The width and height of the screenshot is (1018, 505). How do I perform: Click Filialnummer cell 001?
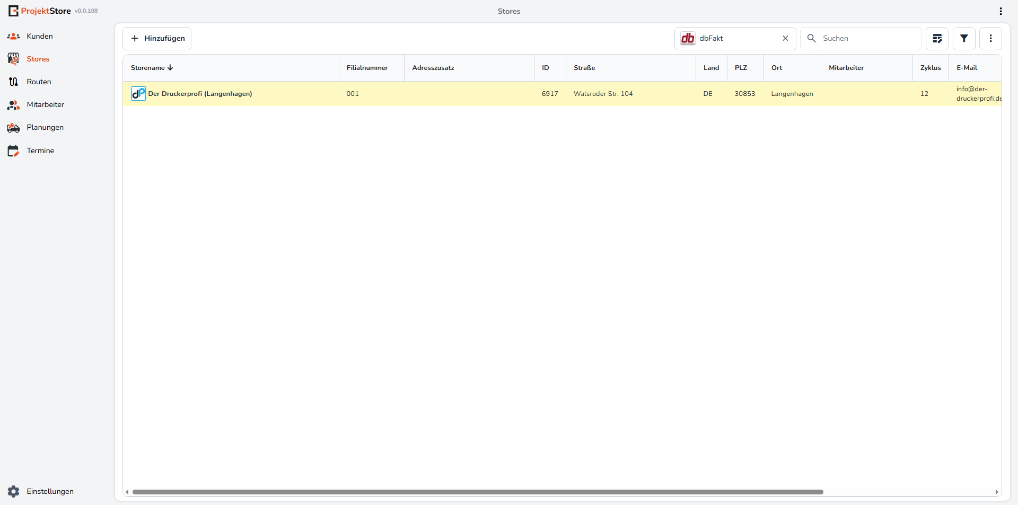click(353, 93)
